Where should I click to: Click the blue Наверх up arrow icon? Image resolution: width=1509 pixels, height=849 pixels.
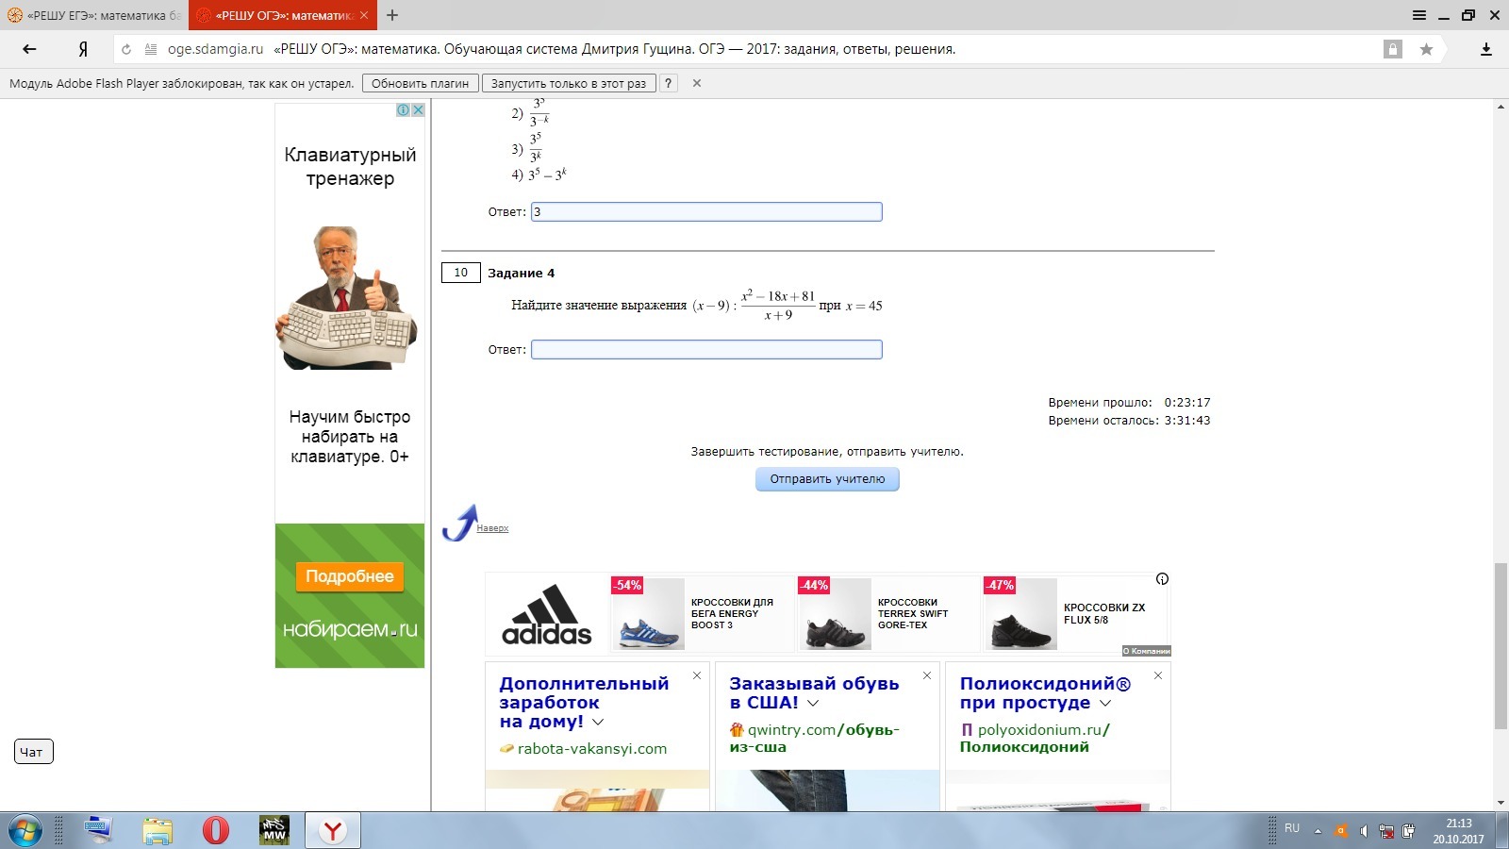point(459,523)
